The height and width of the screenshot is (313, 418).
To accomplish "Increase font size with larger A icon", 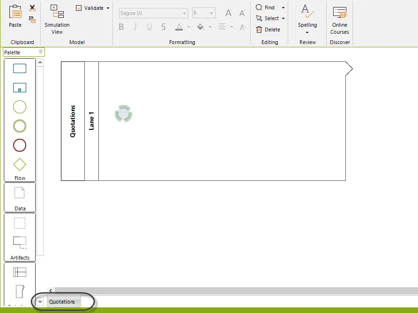I will point(229,13).
